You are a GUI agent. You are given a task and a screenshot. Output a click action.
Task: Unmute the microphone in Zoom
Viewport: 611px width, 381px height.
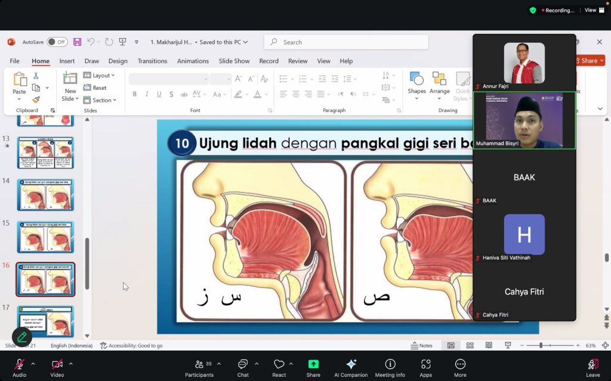pos(19,364)
